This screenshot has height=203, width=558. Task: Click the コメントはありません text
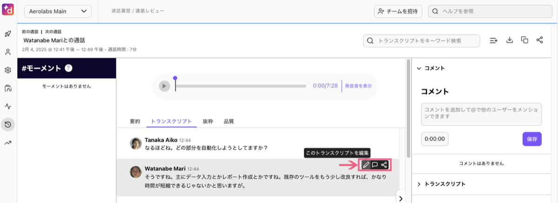(x=482, y=164)
